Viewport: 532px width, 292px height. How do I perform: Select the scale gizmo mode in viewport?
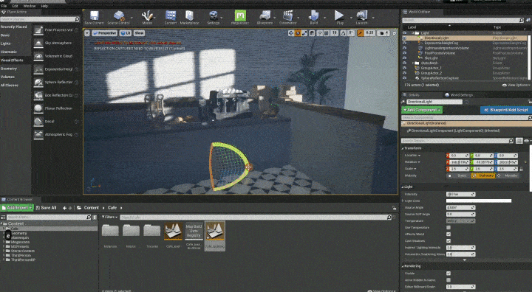pos(304,33)
